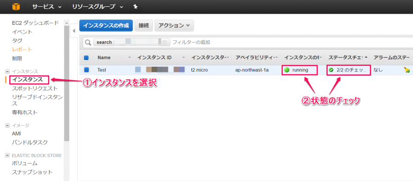Open the リソースグループ menu
The width and height of the screenshot is (413, 181).
click(x=98, y=7)
